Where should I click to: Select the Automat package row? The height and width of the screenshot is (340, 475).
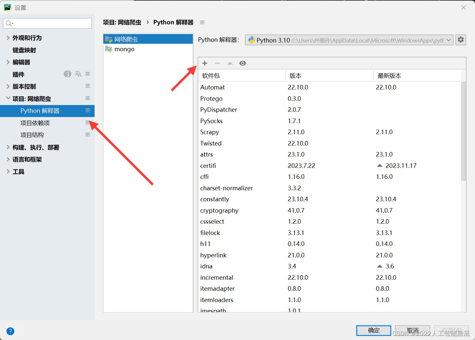pos(330,87)
